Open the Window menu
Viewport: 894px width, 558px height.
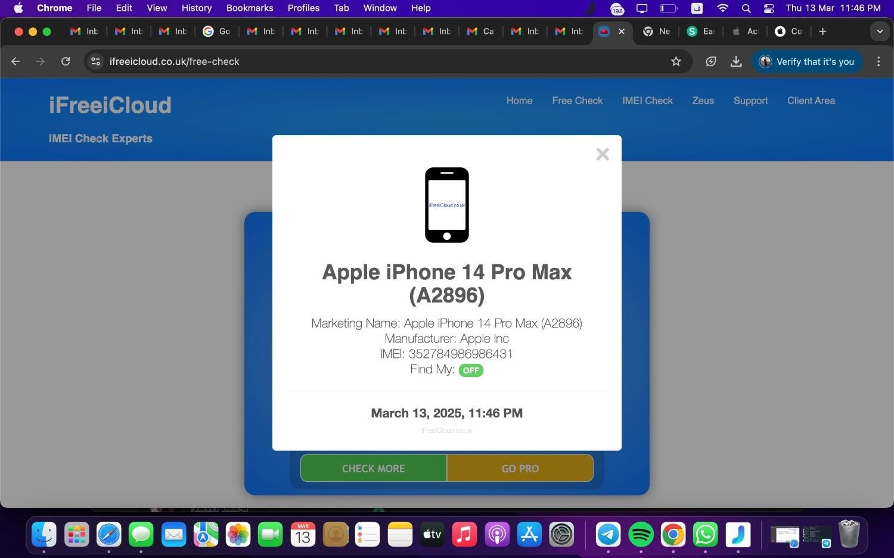[x=380, y=8]
